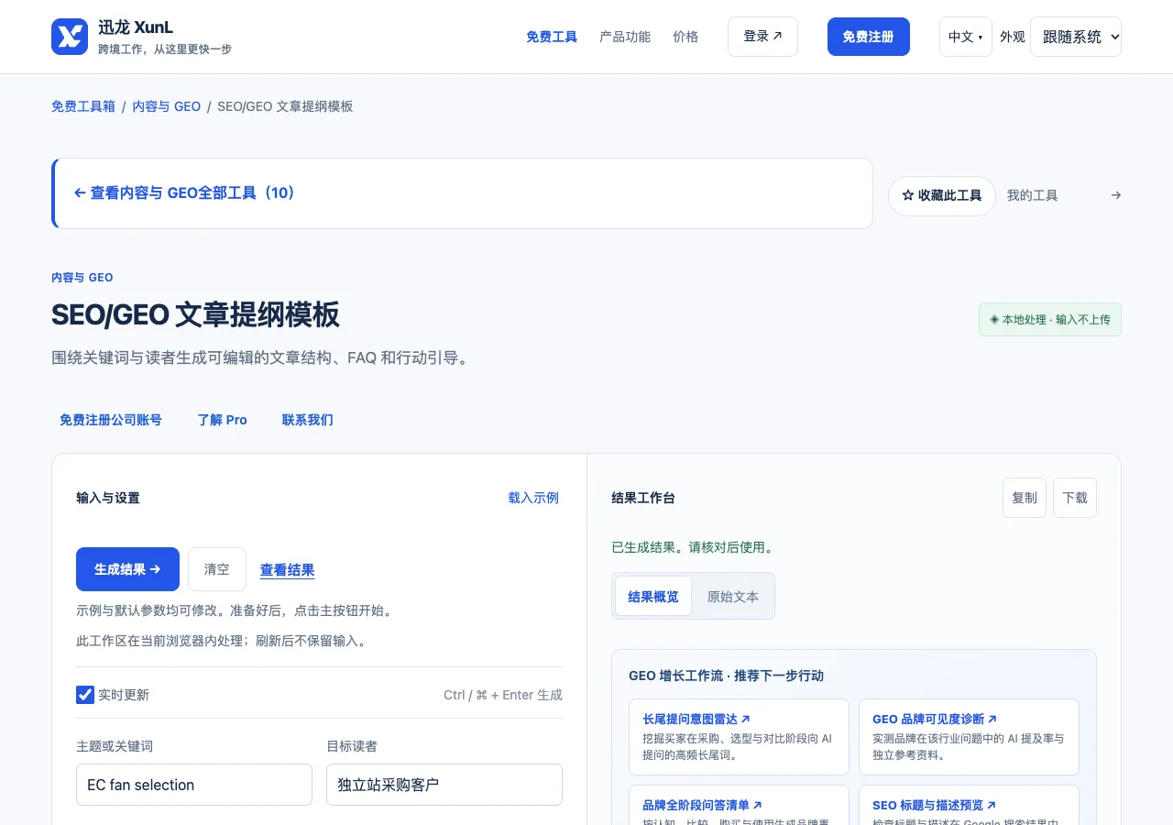The width and height of the screenshot is (1173, 825).
Task: Open the 跟随系统 appearance dropdown
Action: point(1076,37)
